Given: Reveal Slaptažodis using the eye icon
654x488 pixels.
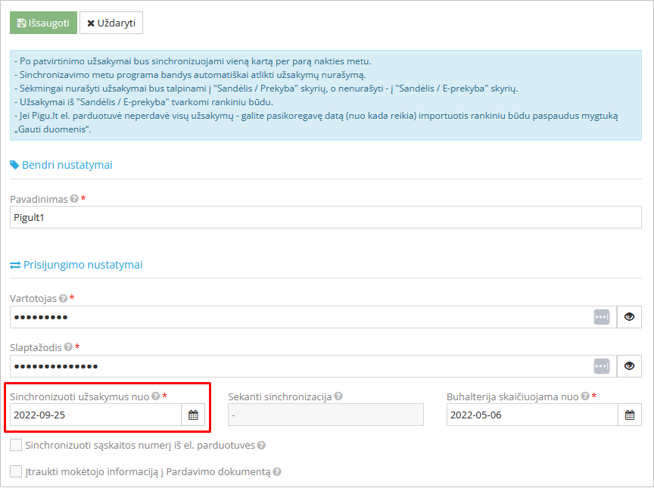Looking at the screenshot, I should (629, 366).
